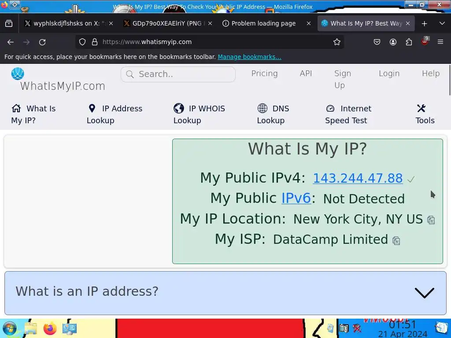
Task: Close the What Is My IP tab
Action: pos(408,24)
